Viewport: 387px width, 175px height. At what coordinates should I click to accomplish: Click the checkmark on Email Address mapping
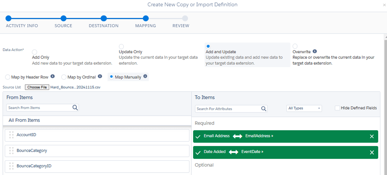[x=198, y=137]
